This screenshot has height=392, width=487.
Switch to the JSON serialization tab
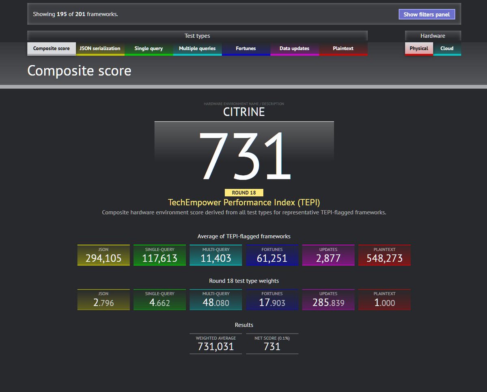coord(100,48)
